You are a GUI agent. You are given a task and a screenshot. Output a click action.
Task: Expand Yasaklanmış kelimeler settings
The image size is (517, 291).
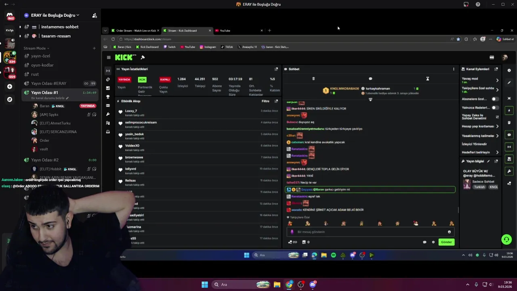(497, 136)
